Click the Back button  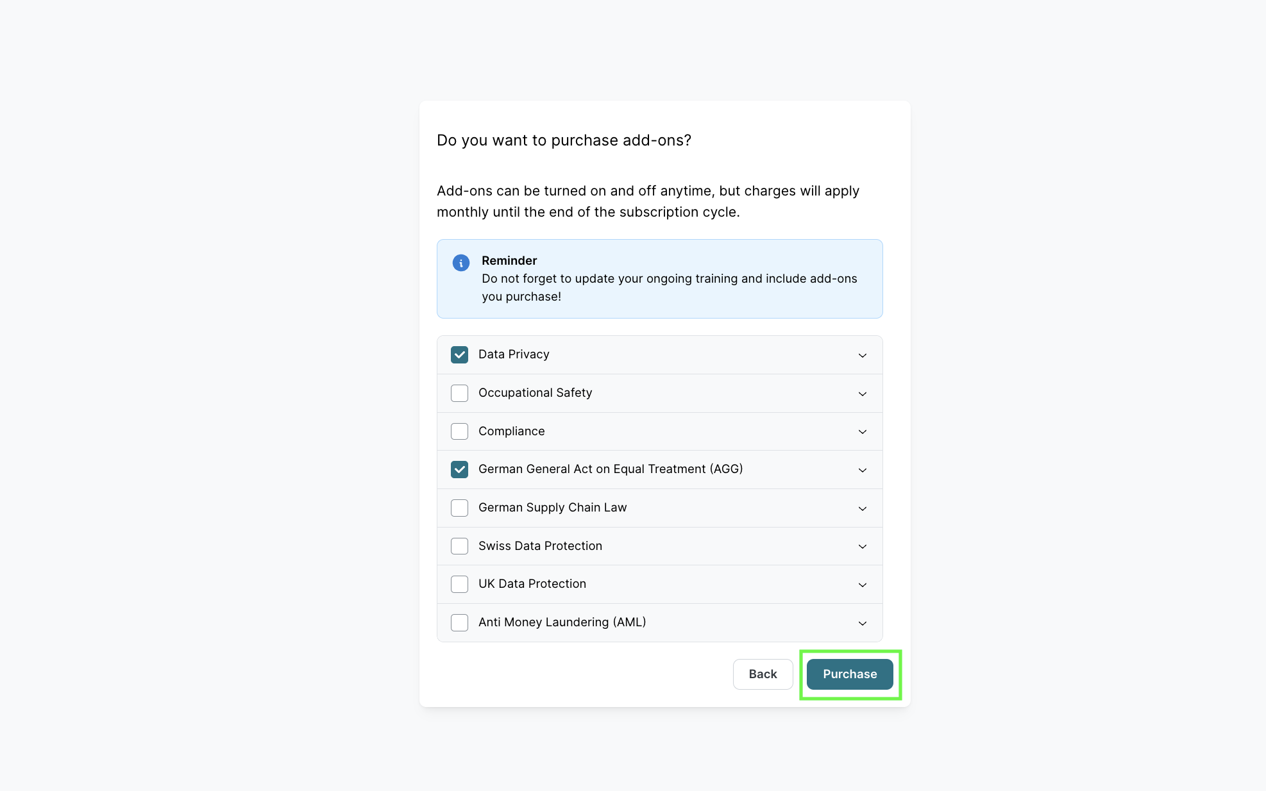(x=763, y=674)
